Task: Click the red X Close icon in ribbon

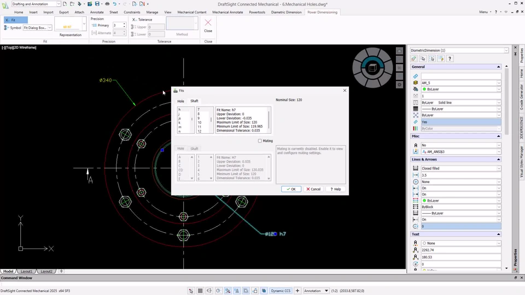Action: coord(208,22)
